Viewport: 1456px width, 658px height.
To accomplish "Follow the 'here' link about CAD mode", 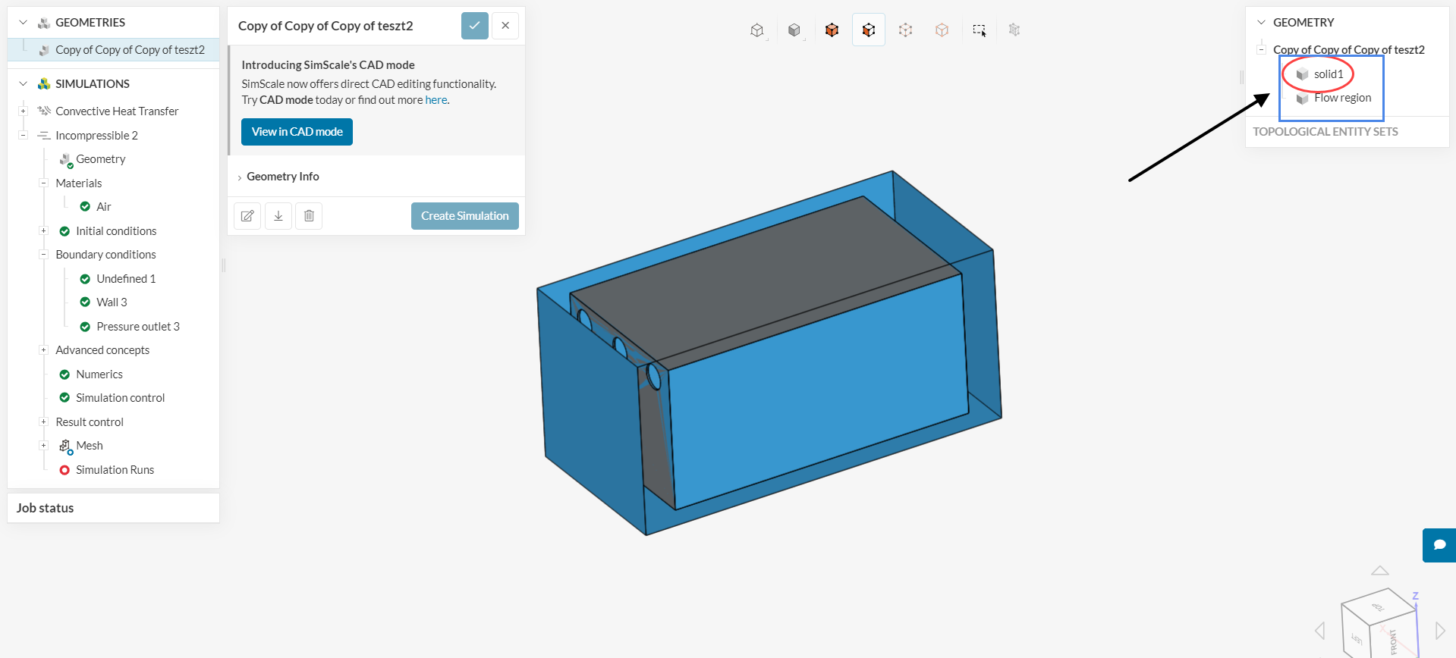I will (436, 100).
